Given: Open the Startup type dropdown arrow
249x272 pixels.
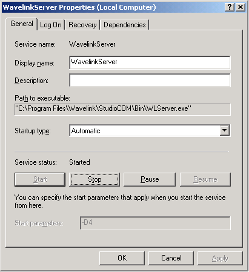Looking at the screenshot, I should pyautogui.click(x=224, y=130).
